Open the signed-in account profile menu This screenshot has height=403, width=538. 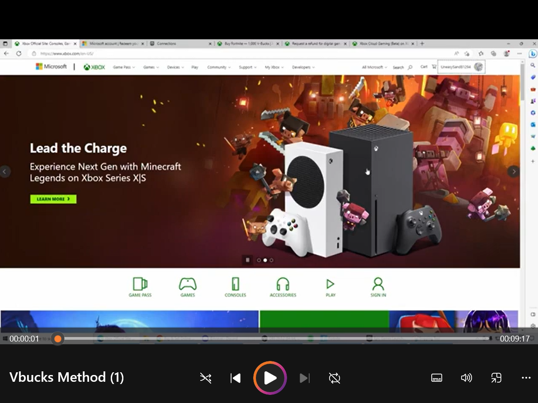[x=462, y=67]
